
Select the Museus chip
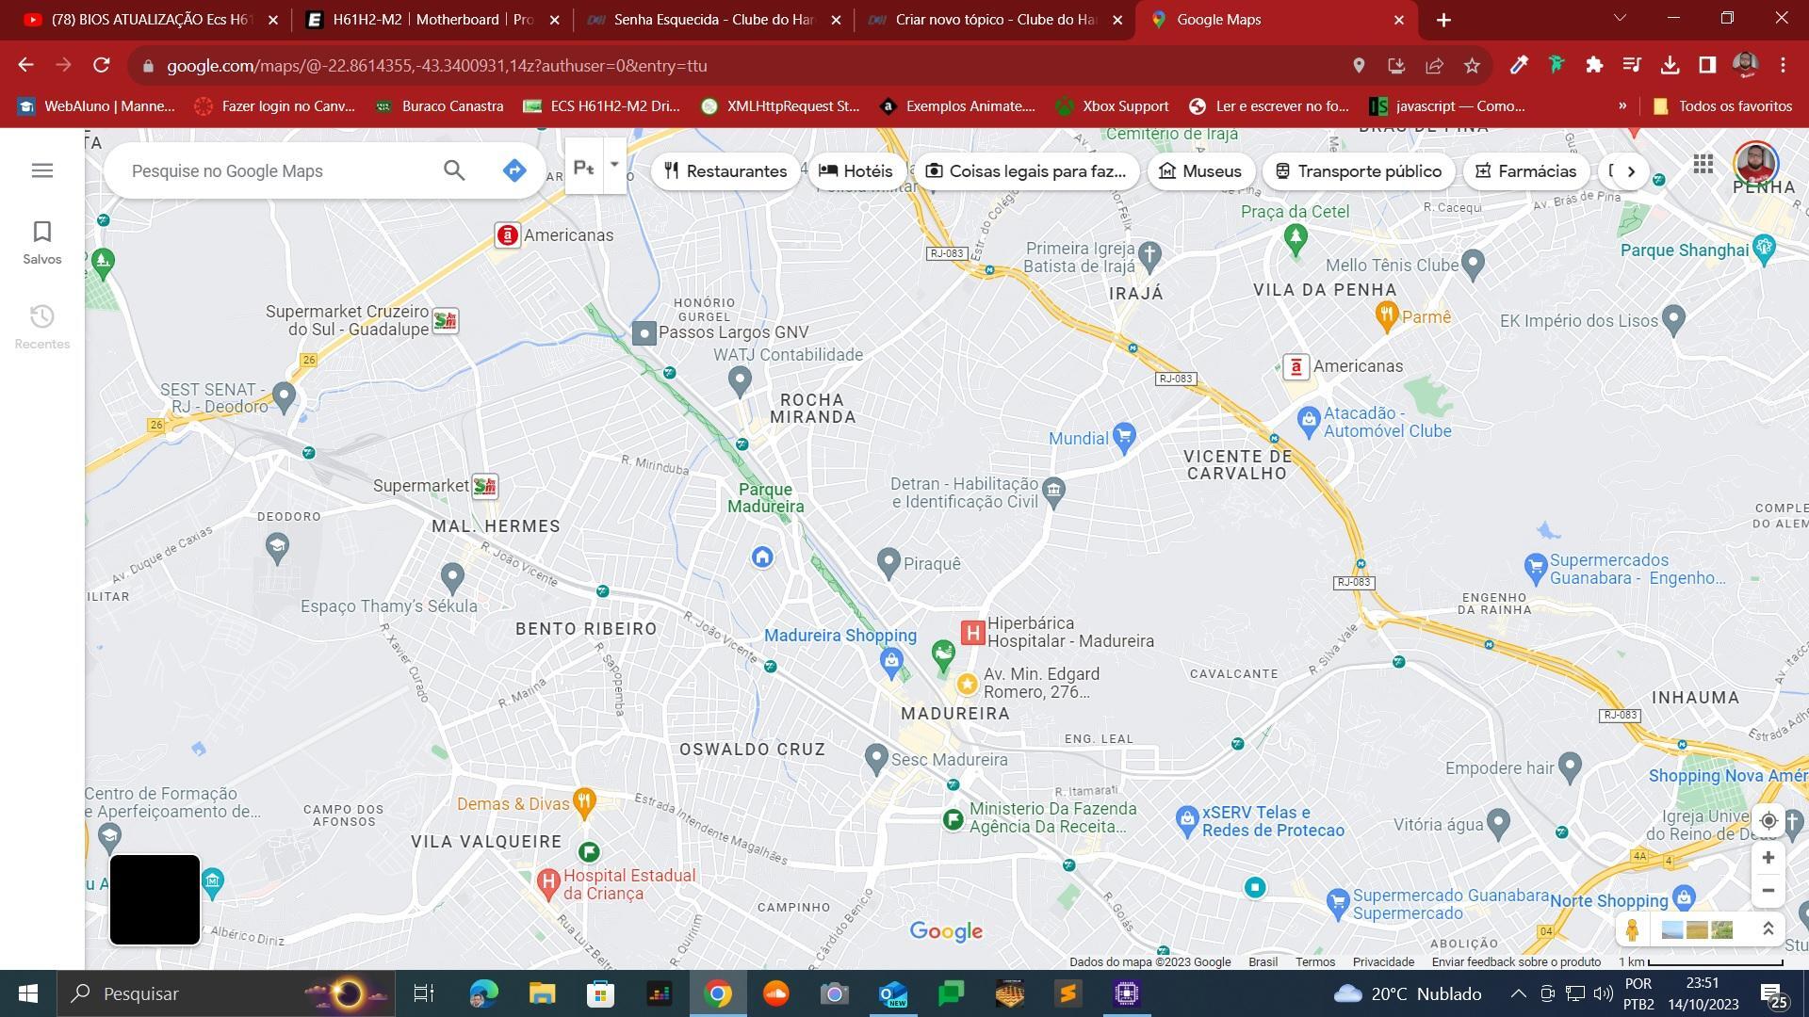pos(1200,170)
